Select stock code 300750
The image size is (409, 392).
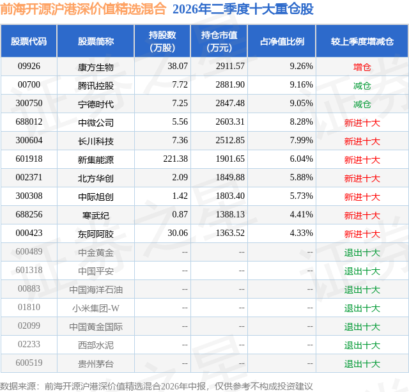tap(29, 103)
